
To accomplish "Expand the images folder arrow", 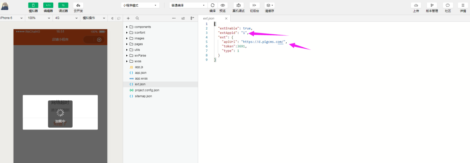I will click(x=127, y=38).
